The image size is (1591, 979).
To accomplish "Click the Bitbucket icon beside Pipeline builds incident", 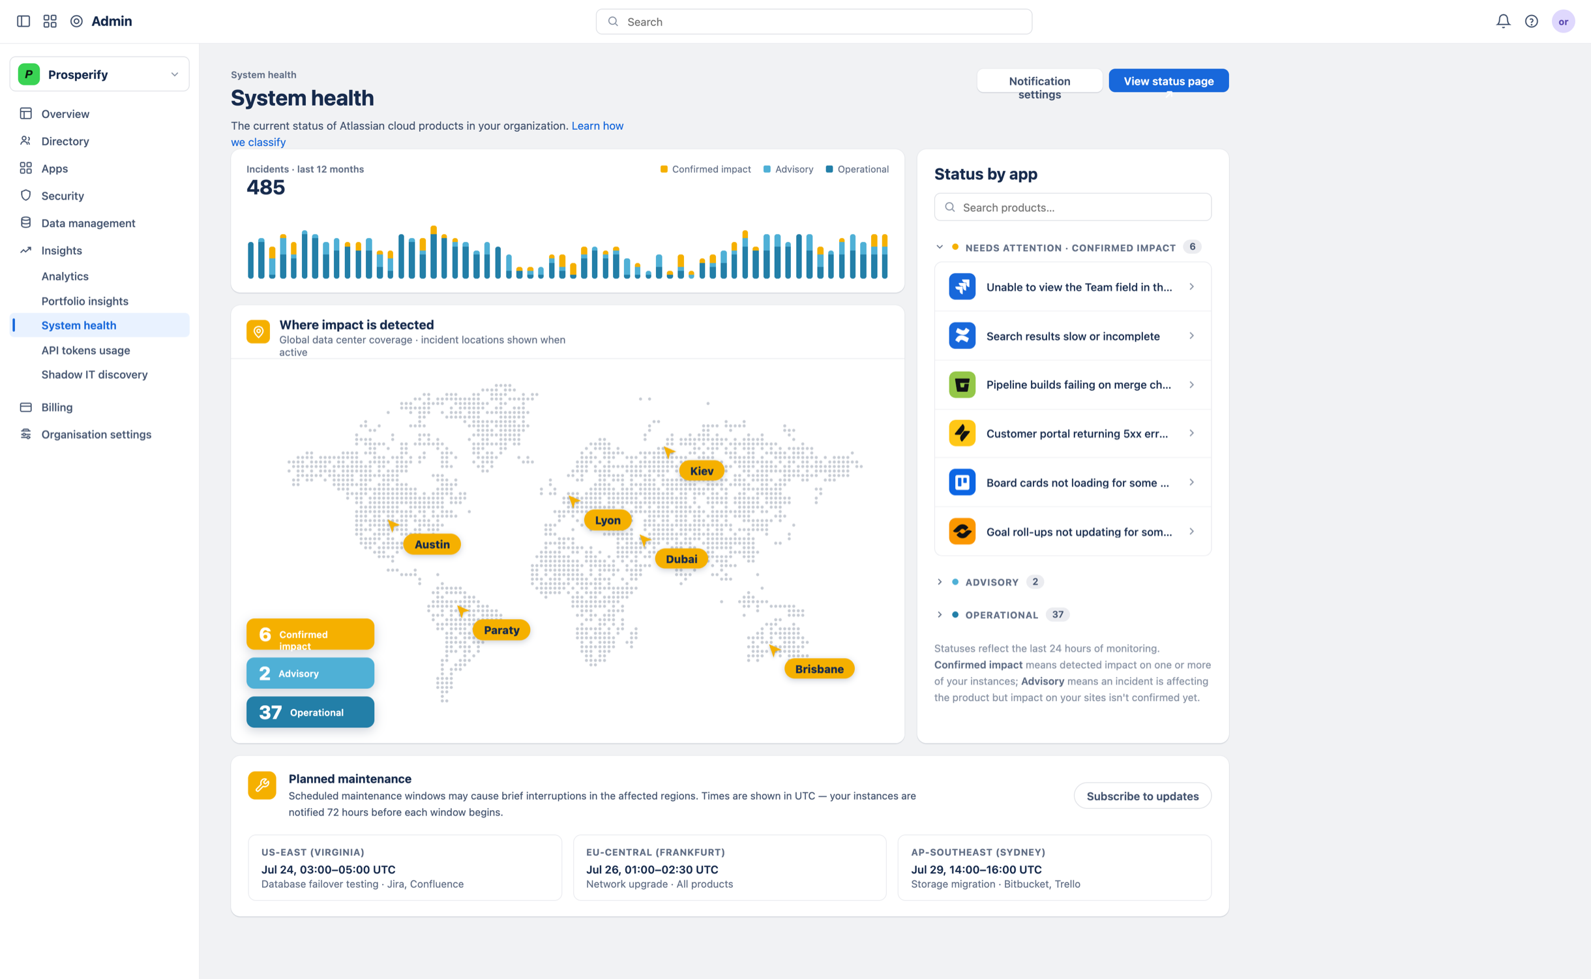I will [962, 385].
